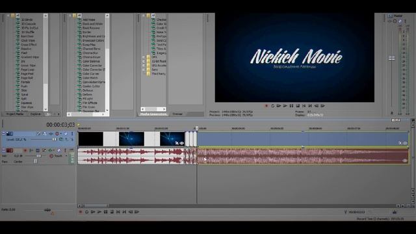Click the record button under the video preview
Viewport: 416px width, 234px height.
click(266, 105)
